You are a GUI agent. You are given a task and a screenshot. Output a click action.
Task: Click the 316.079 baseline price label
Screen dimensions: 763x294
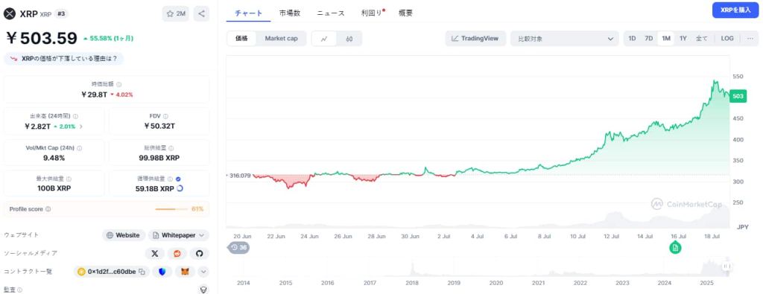pyautogui.click(x=239, y=176)
